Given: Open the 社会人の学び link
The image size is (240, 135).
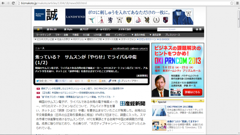Looking at the screenshot, I should point(63,39).
